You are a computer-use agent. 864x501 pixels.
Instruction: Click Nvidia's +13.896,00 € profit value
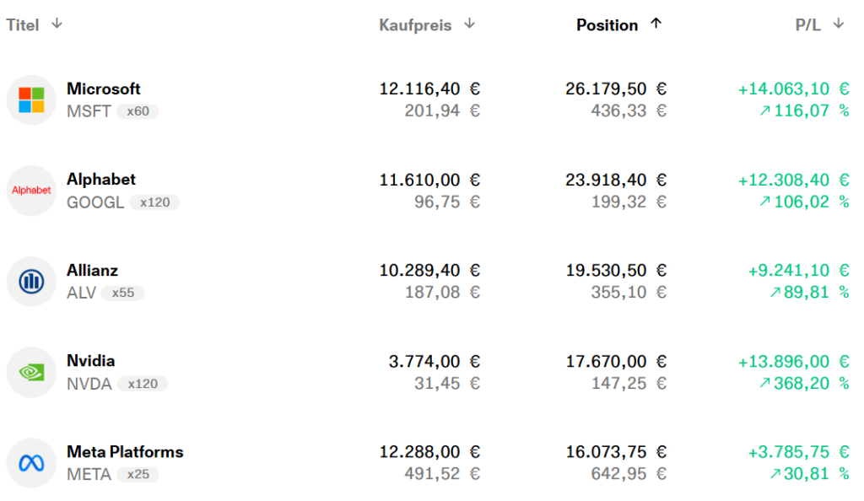(793, 361)
